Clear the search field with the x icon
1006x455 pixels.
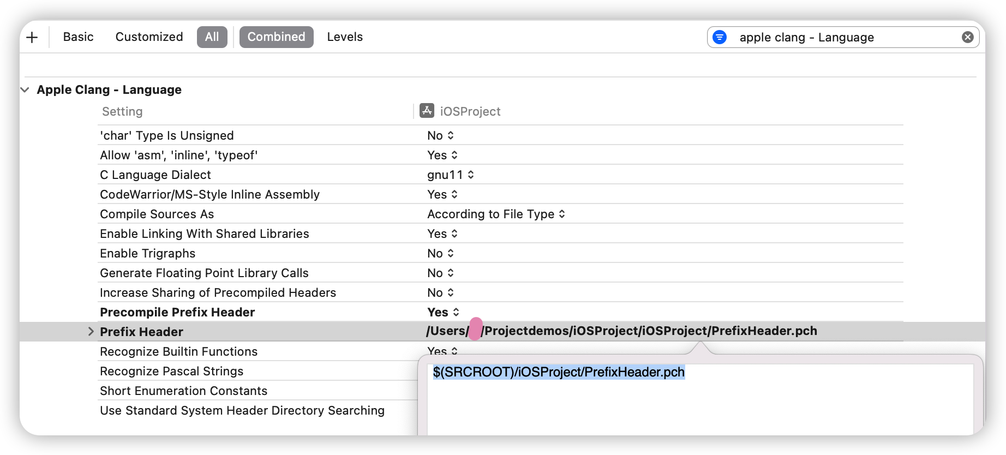click(x=968, y=37)
